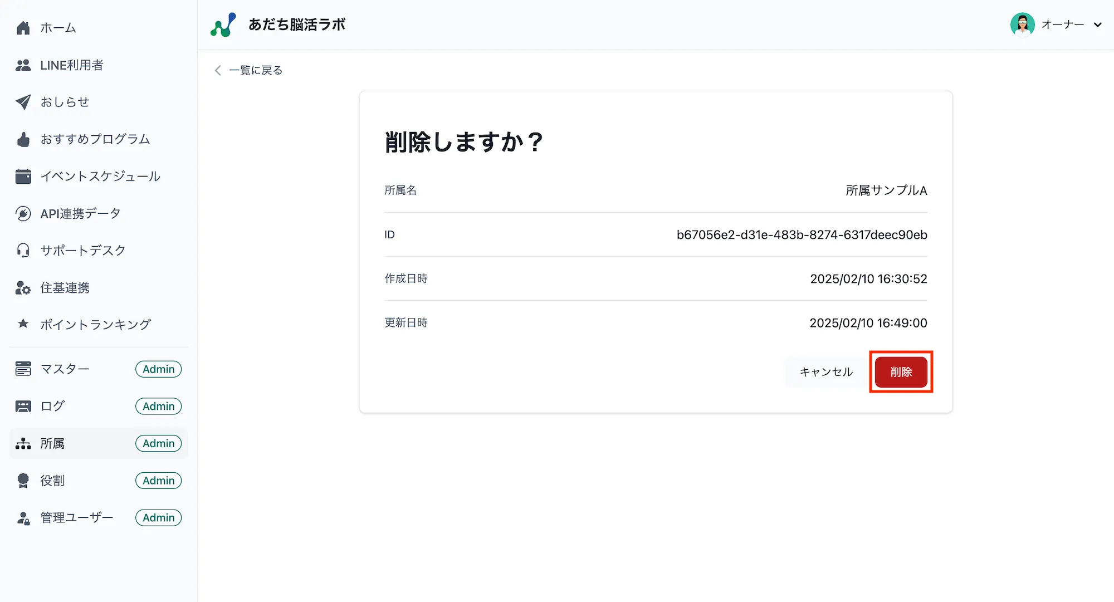Select the ホーム icon in the sidebar
This screenshot has width=1114, height=602.
click(x=23, y=27)
